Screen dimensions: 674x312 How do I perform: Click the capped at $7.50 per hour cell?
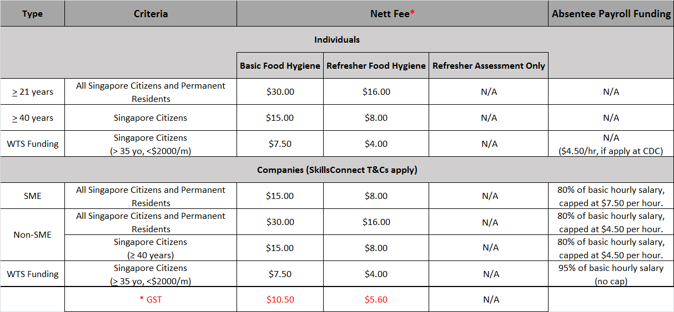(x=611, y=196)
